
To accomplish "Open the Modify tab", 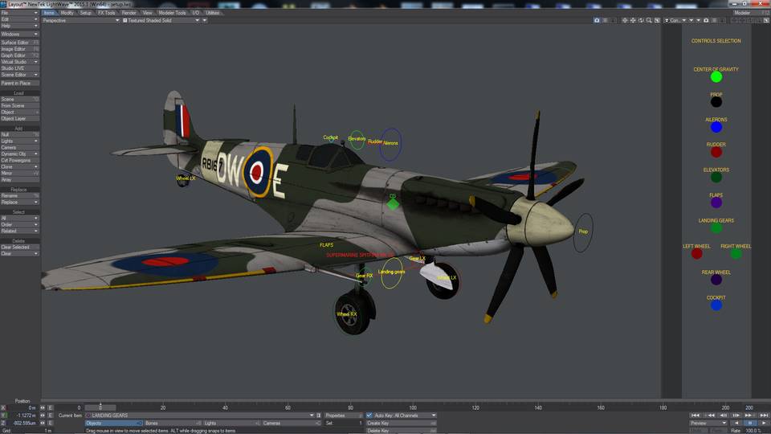I will tap(67, 13).
